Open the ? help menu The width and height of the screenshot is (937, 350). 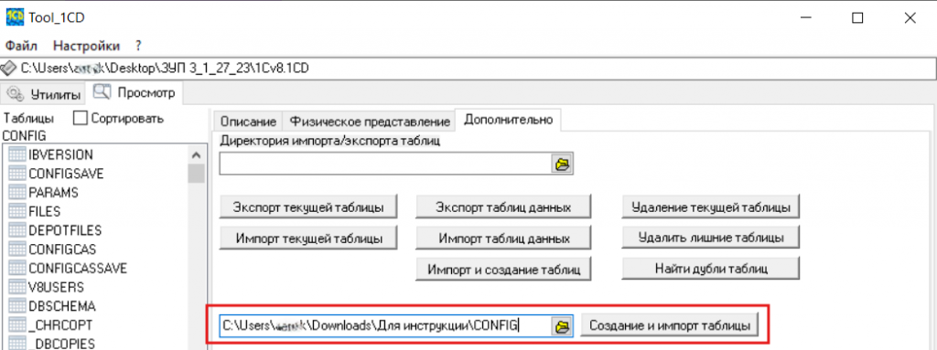click(138, 46)
